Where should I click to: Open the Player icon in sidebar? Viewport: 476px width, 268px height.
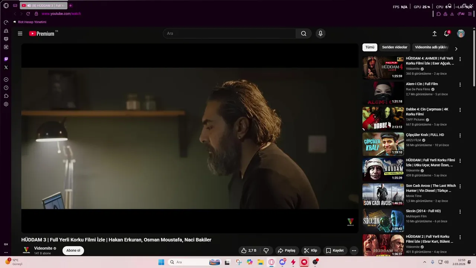click(6, 80)
